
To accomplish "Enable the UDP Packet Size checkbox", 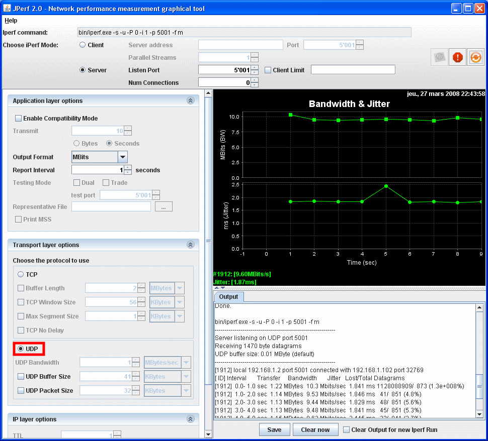I will (x=21, y=390).
